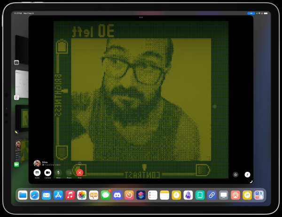Tap the time and date in the status bar

pyautogui.click(x=24, y=13)
